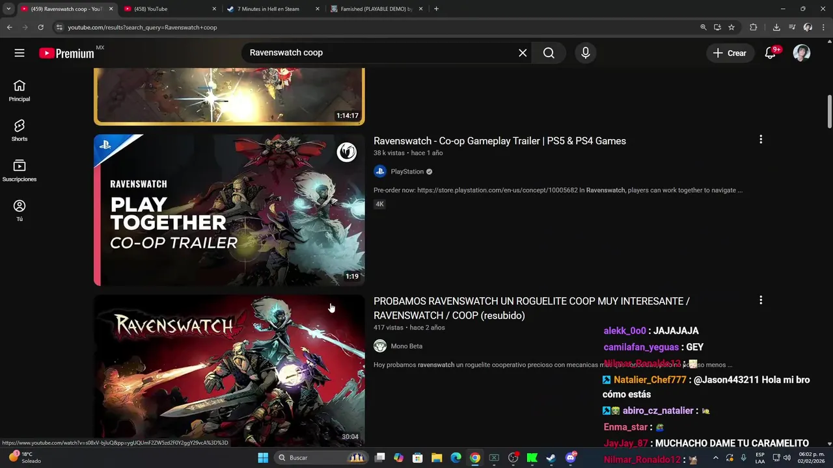Open PROBAMOS RAVENSWATCH video title link

pos(532,308)
